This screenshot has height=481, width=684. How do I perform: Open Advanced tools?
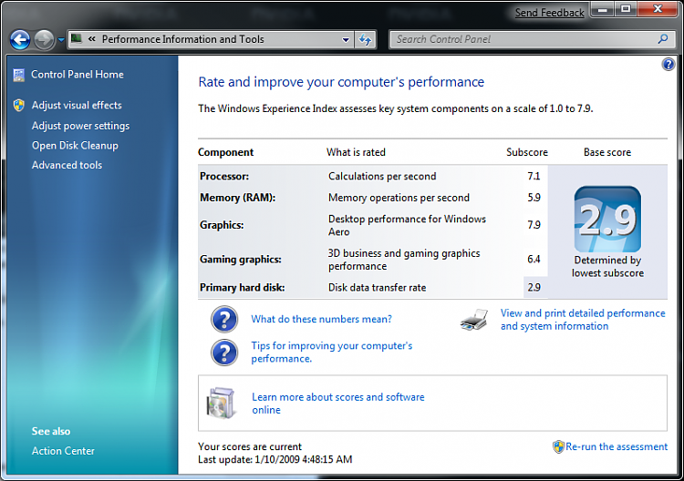[x=67, y=165]
